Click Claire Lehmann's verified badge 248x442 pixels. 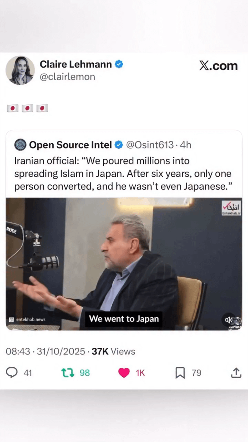coord(119,64)
